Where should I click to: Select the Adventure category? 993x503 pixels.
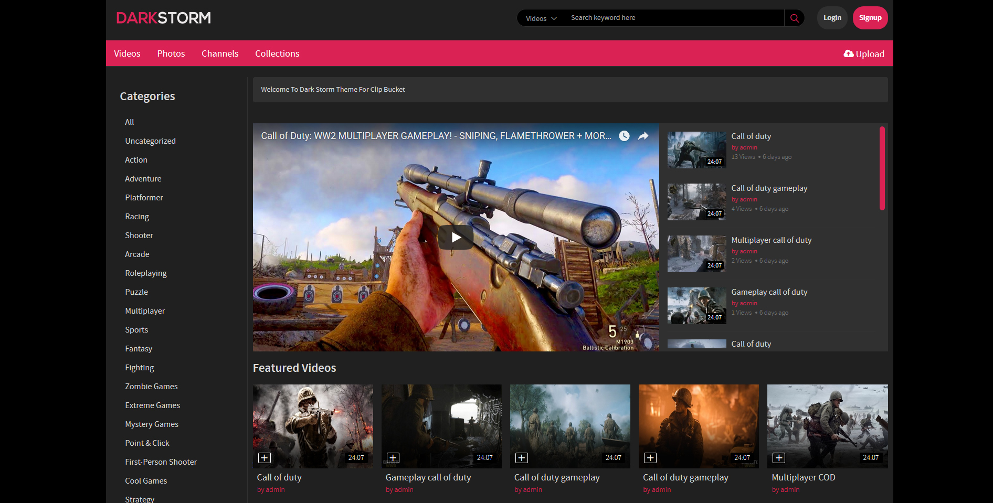pos(143,179)
